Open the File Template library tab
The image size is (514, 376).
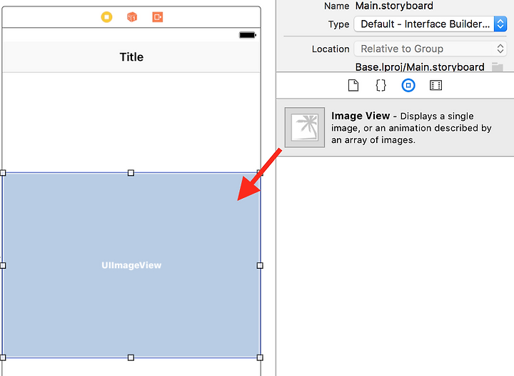point(353,85)
